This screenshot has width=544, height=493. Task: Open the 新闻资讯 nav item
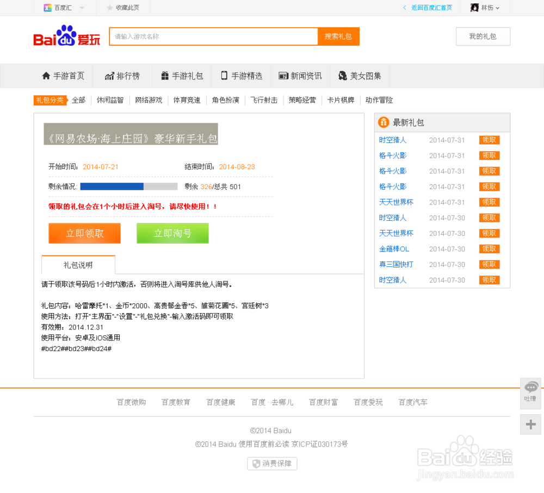pyautogui.click(x=300, y=76)
